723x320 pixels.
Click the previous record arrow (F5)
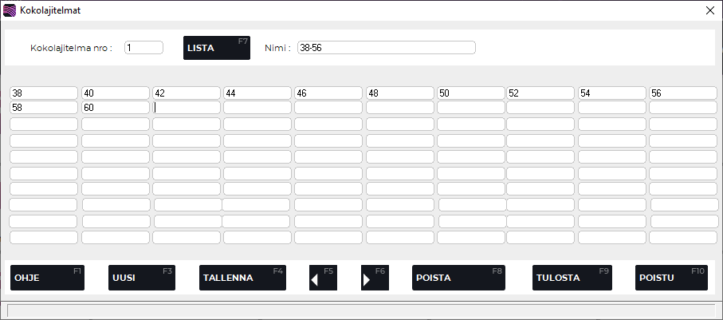(324, 278)
